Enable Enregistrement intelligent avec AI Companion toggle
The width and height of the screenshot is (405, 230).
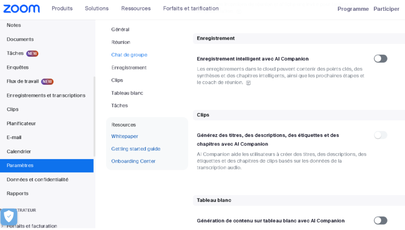(x=380, y=59)
